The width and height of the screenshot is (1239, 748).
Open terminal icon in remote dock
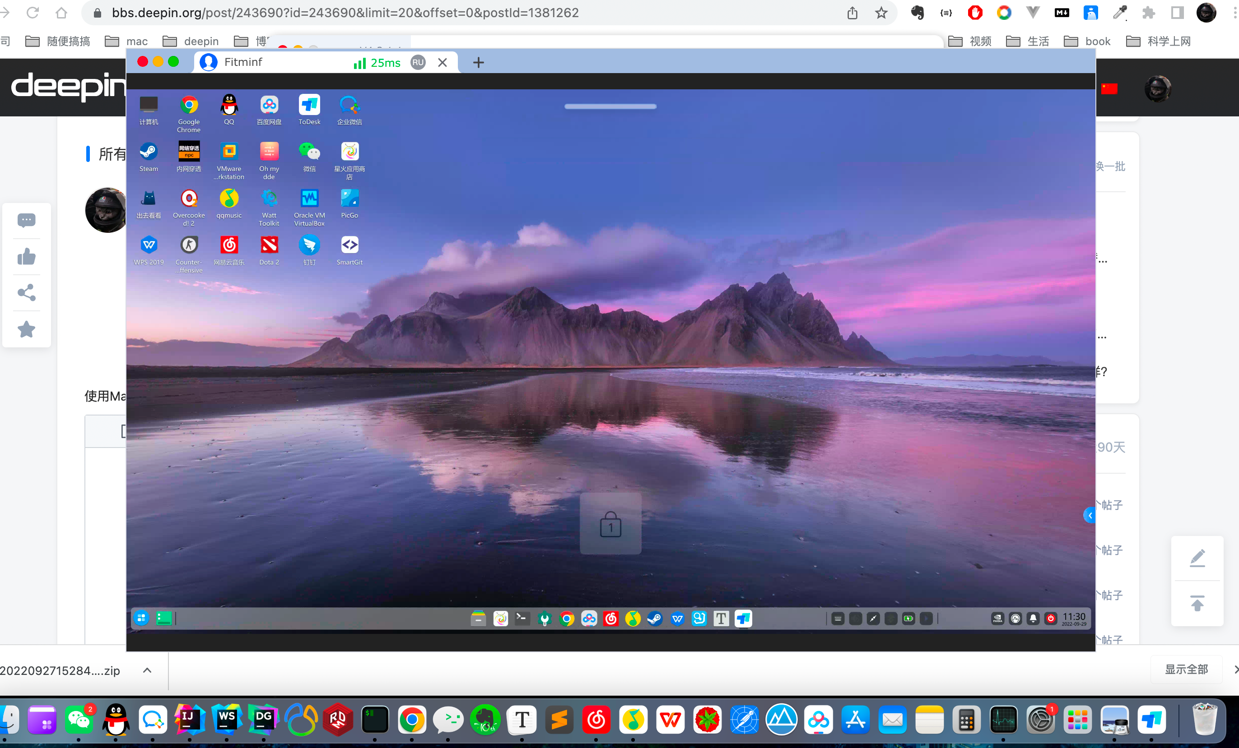[x=522, y=619]
